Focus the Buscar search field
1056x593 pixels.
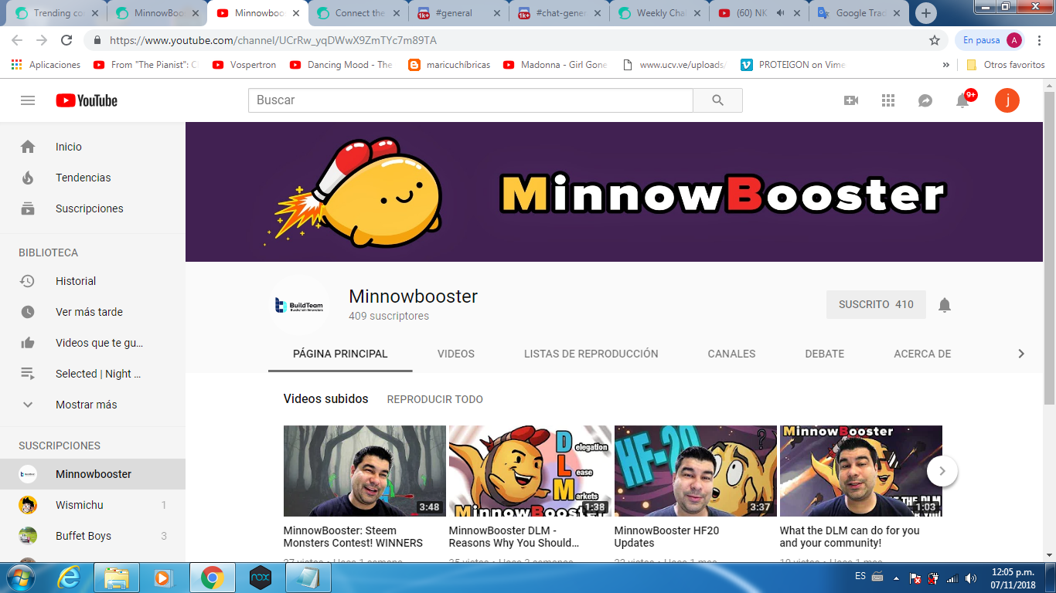coord(471,100)
